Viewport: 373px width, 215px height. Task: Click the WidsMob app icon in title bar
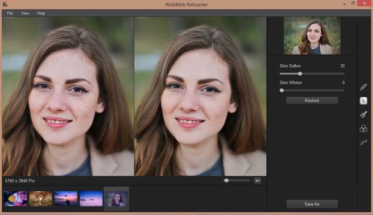[x=5, y=4]
